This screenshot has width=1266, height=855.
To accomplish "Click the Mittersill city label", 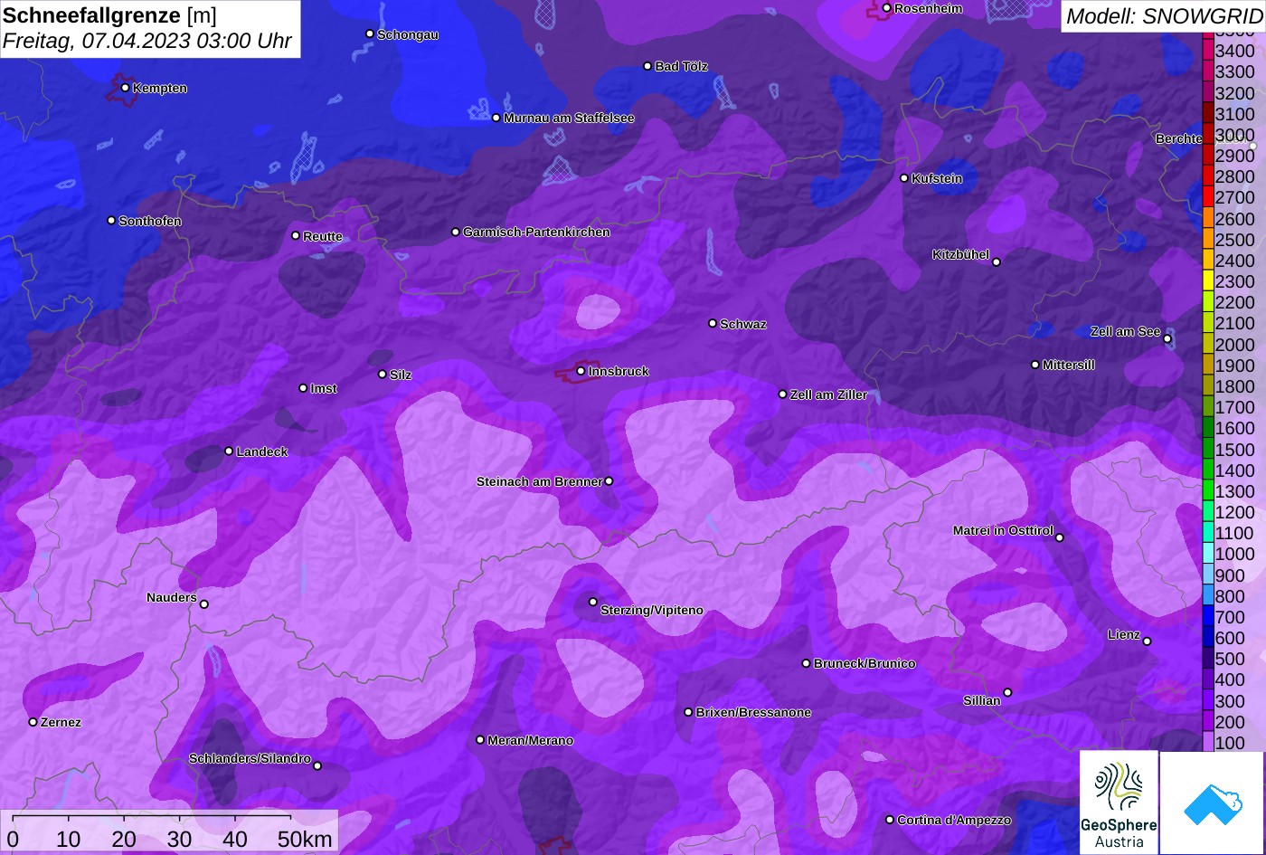I will (1069, 365).
